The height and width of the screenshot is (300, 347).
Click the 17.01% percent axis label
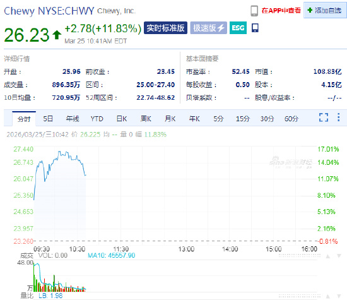tap(328, 149)
